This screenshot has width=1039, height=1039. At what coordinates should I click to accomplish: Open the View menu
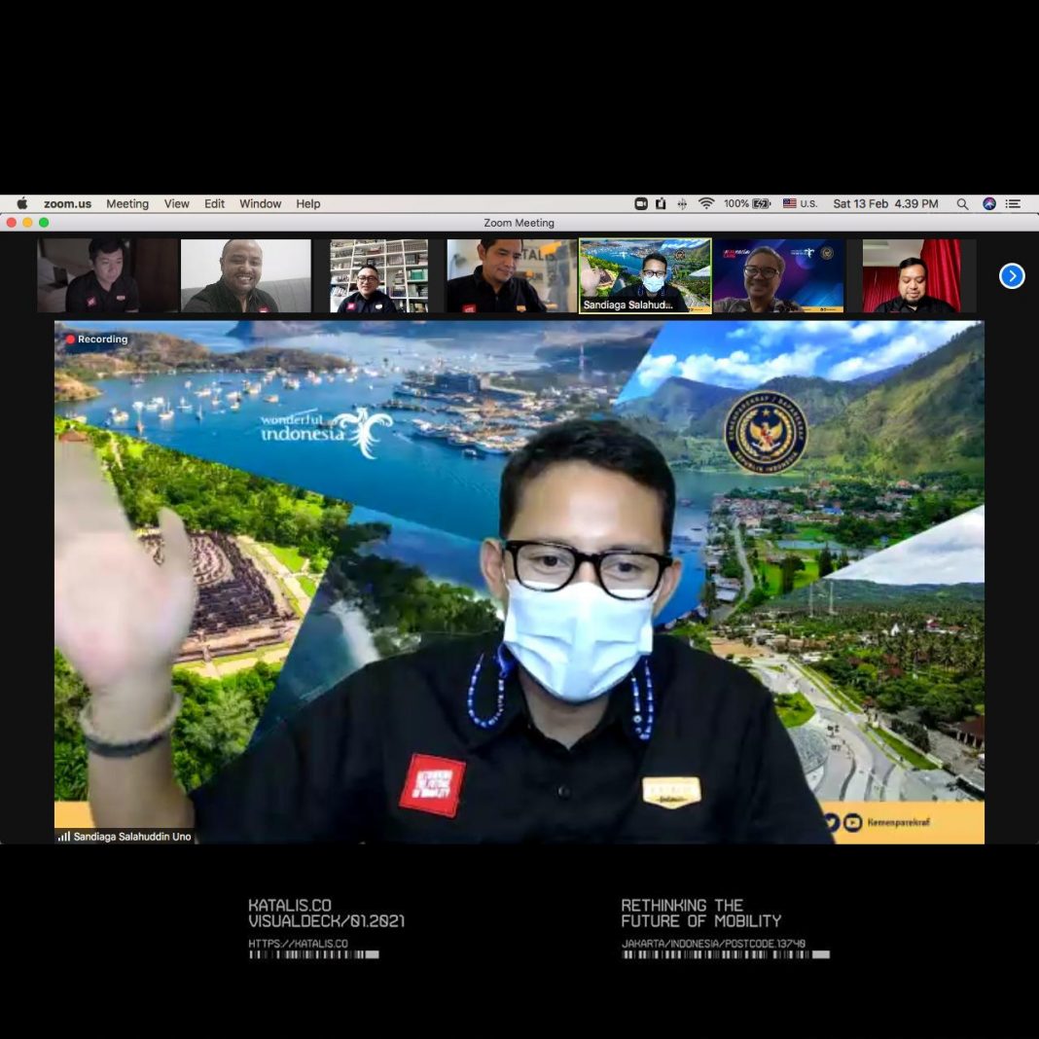(x=177, y=203)
